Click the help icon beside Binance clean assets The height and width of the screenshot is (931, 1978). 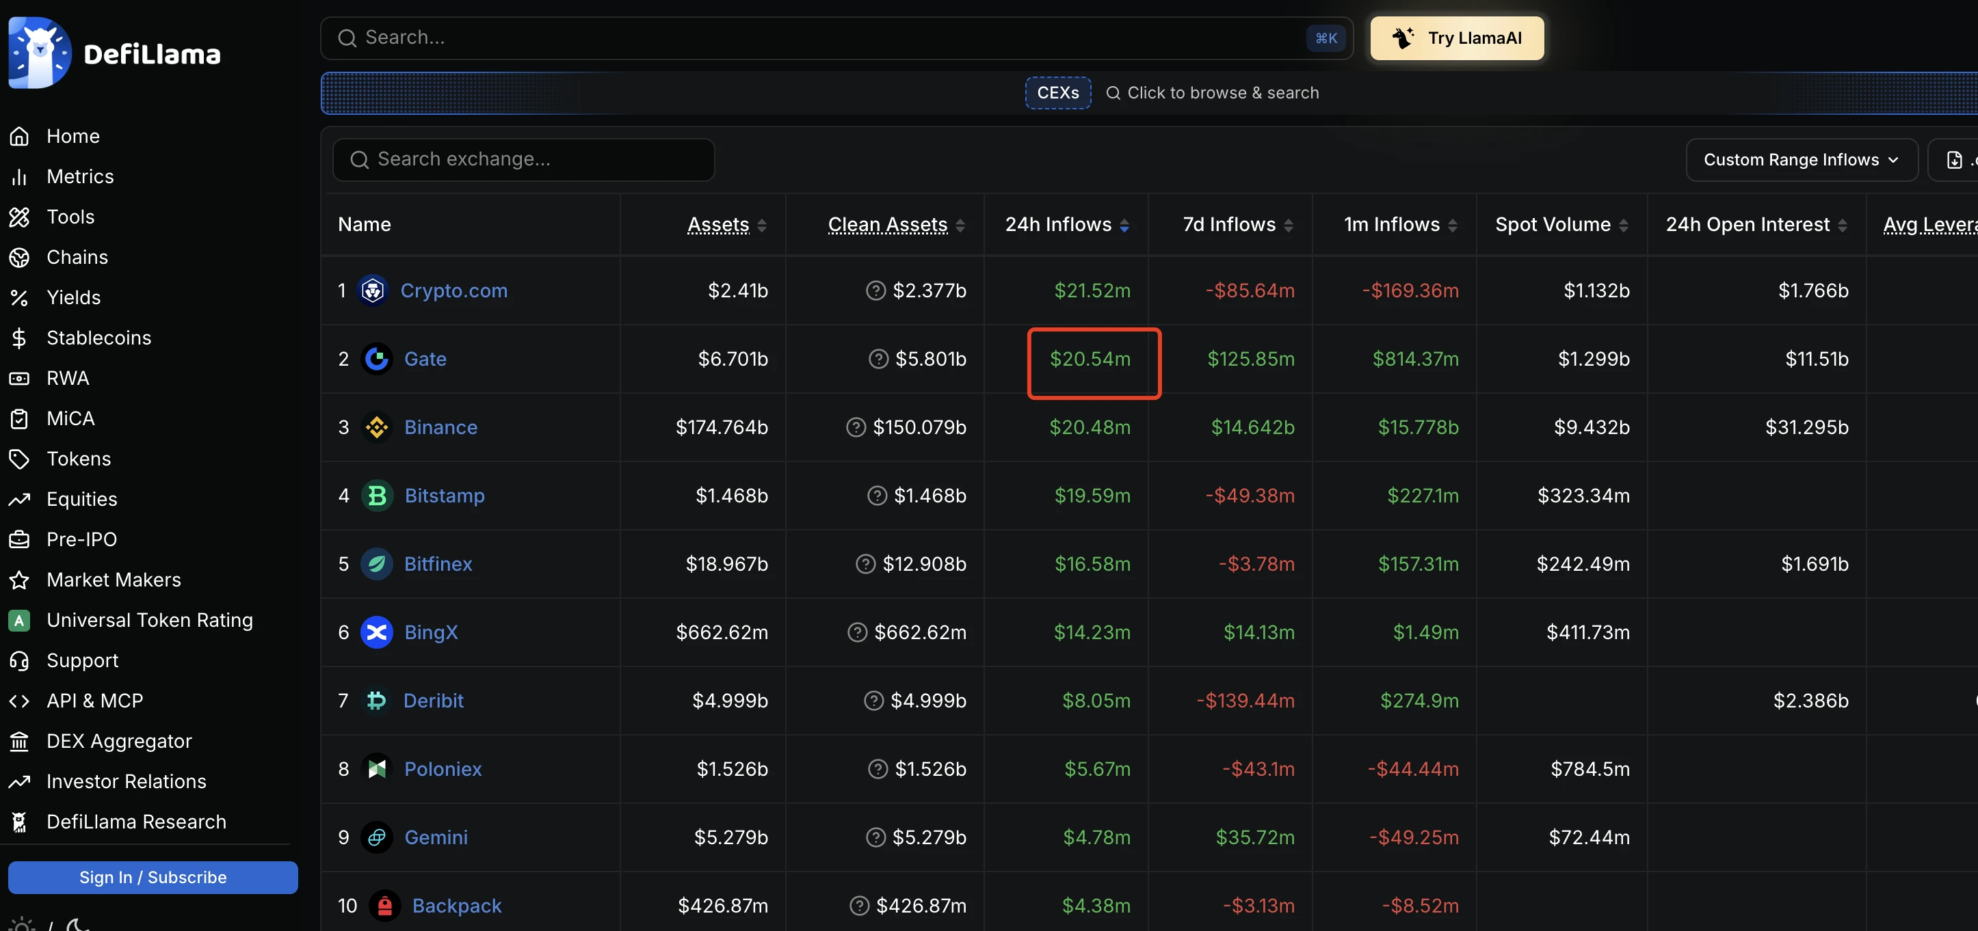(x=856, y=427)
